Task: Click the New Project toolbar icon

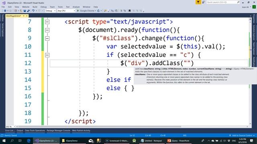Action: [x=16, y=11]
